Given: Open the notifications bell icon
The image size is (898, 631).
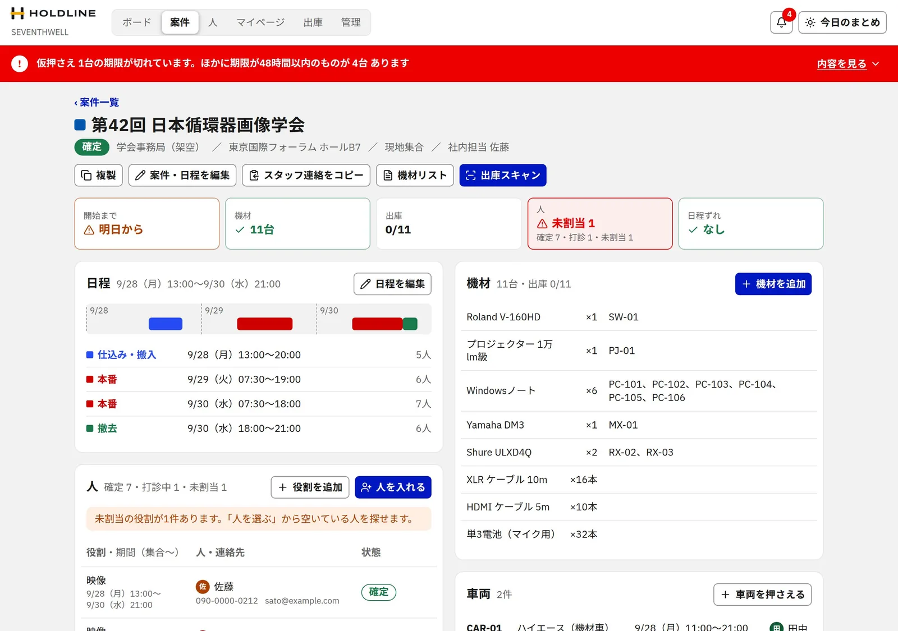Looking at the screenshot, I should click(781, 22).
